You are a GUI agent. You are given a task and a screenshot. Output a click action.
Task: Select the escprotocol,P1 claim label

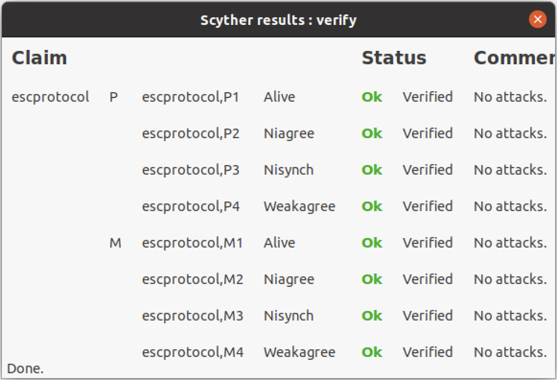pyautogui.click(x=190, y=97)
